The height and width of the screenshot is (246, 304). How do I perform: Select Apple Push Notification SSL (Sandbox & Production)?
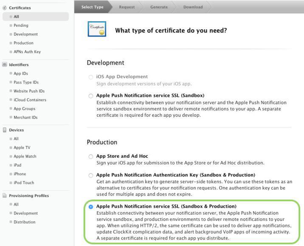coord(90,207)
